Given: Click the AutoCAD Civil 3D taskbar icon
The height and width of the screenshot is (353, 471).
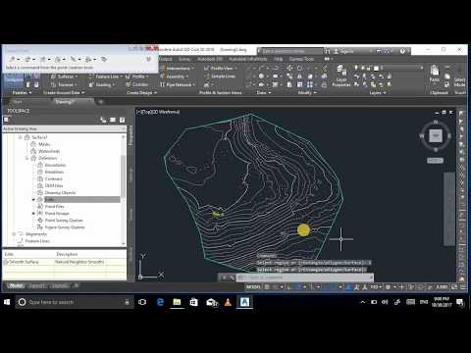Looking at the screenshot, I should pyautogui.click(x=244, y=302).
